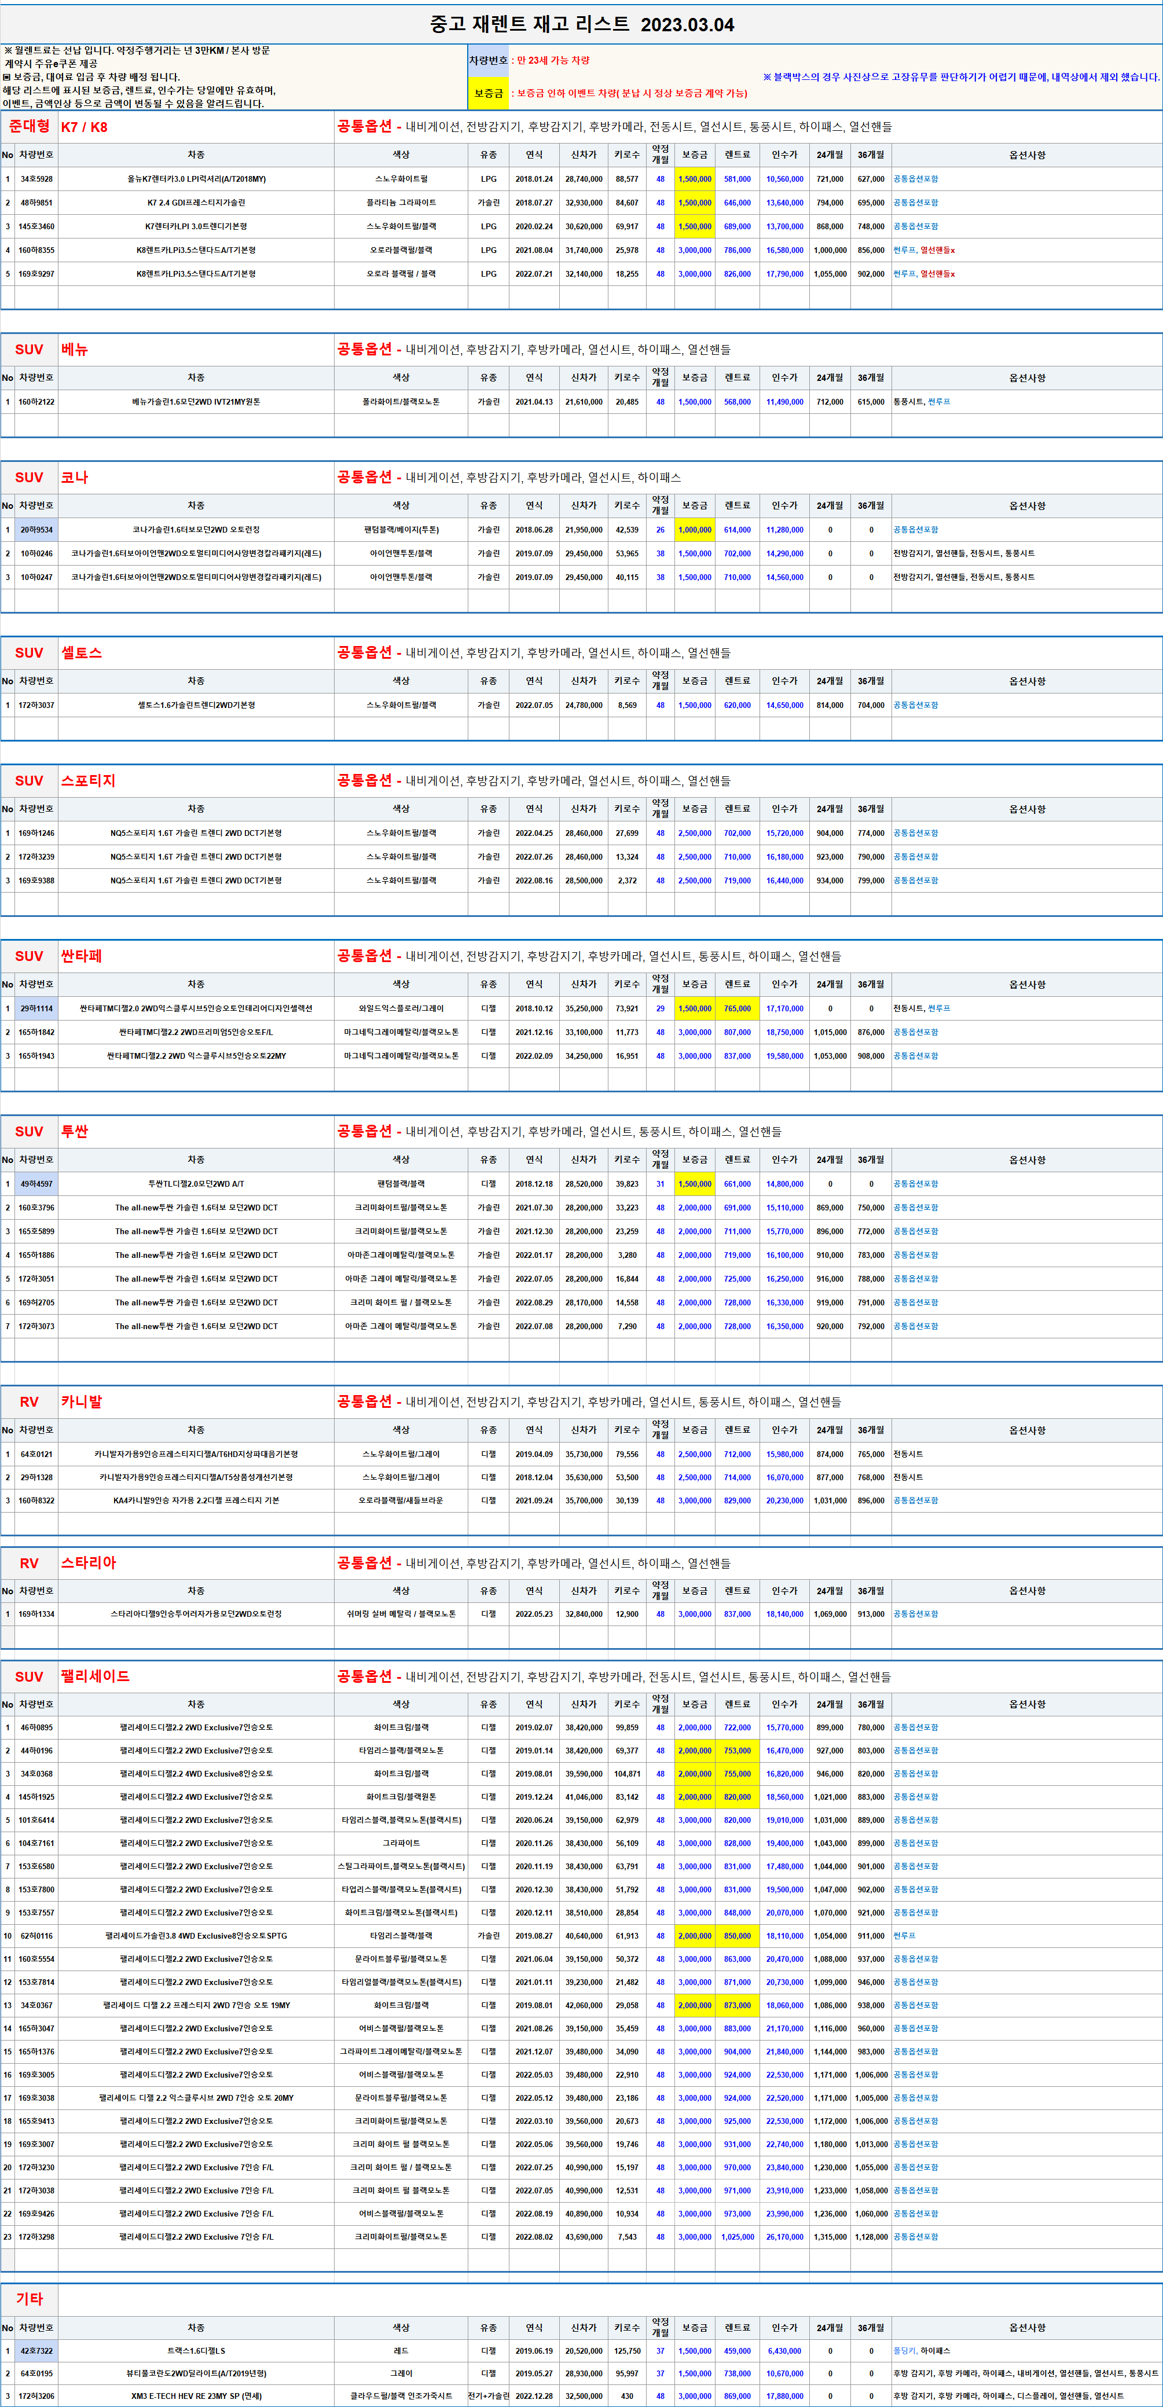
Task: Click 공통옵션포함 link in 스타리아 row
Action: [x=915, y=1614]
